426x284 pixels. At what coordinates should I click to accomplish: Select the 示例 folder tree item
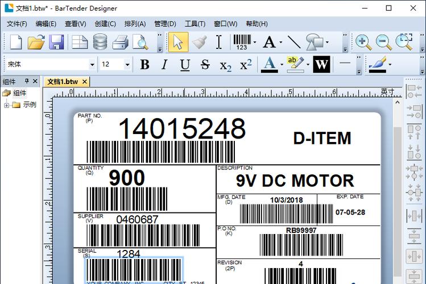pos(30,105)
